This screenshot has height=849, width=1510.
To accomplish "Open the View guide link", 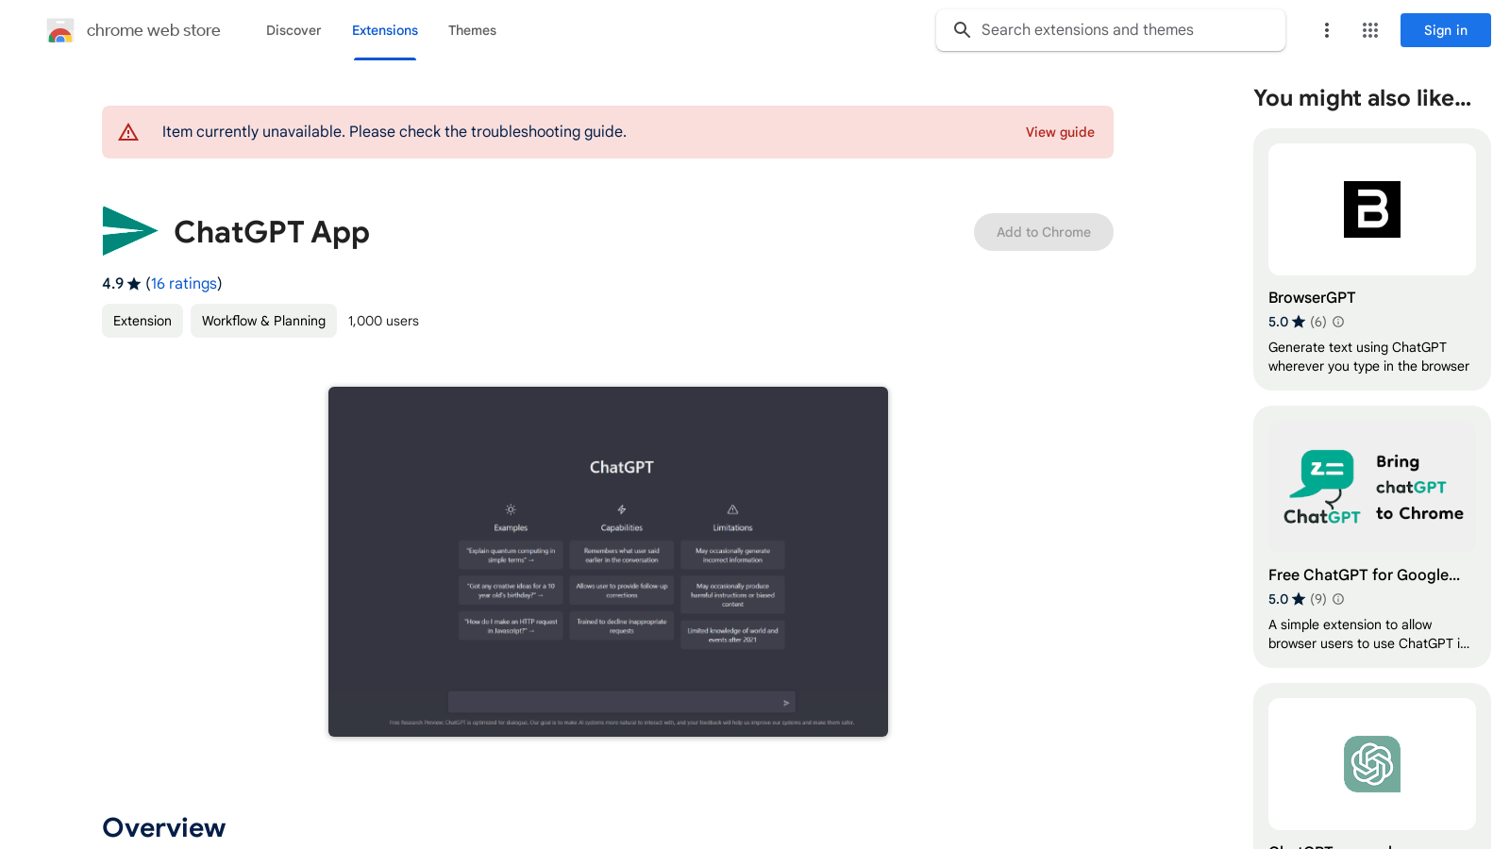I will [x=1060, y=132].
